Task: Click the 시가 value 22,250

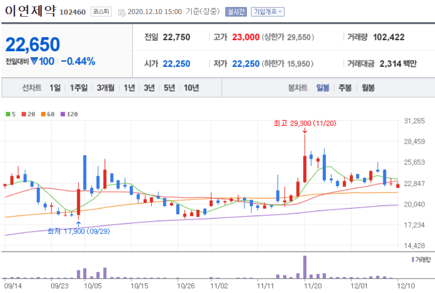Action: pyautogui.click(x=177, y=64)
